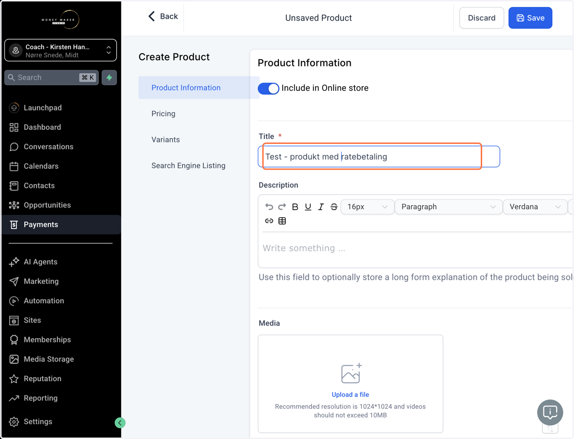This screenshot has width=574, height=439.
Task: Insert a link using the link icon
Action: pos(269,221)
